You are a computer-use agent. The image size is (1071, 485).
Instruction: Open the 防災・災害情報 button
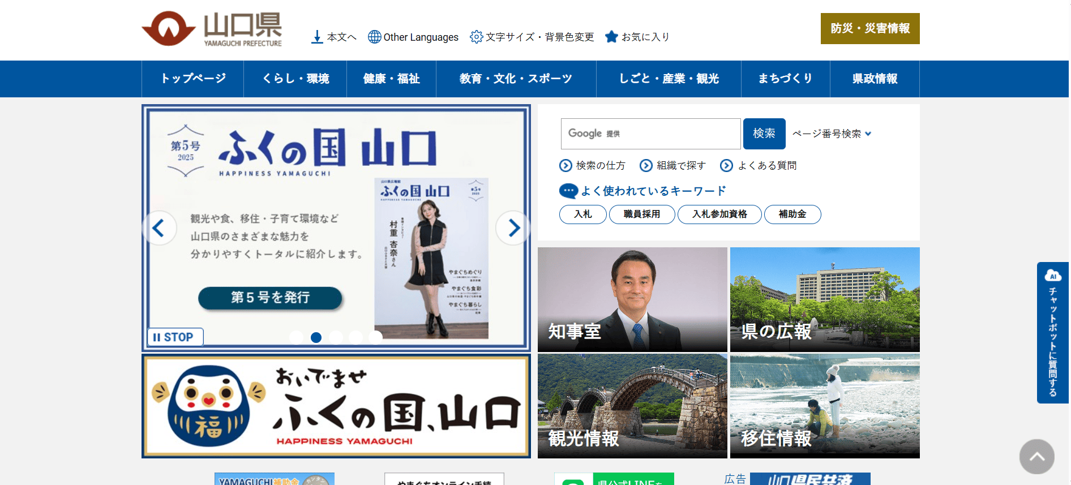tap(870, 28)
